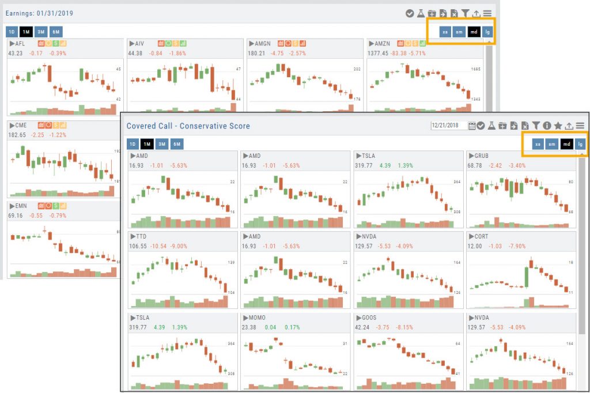Click the 12/21/2018 date field
This screenshot has height=393, width=590.
(449, 126)
